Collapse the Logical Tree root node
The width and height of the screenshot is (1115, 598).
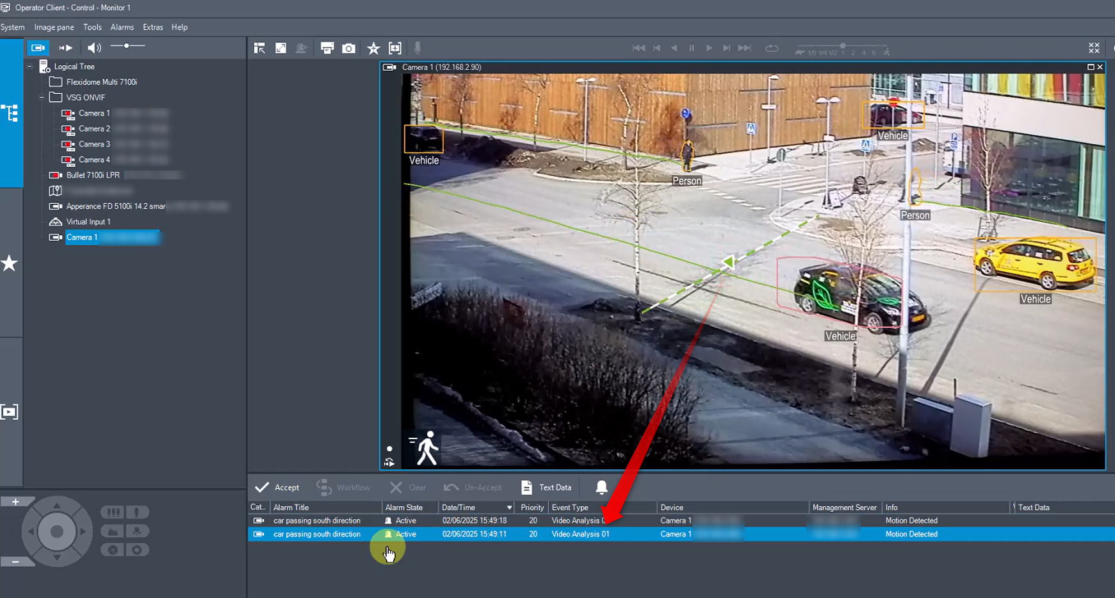[x=29, y=67]
